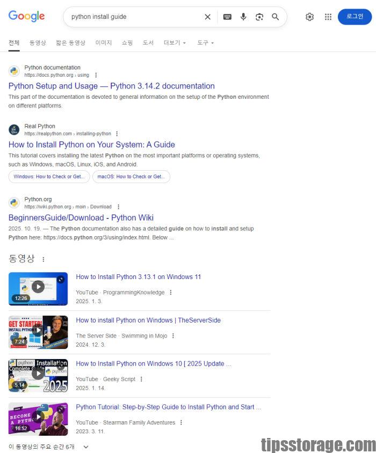Play the Python 3.13.1 Windows 11 video thumbnail
The height and width of the screenshot is (453, 376).
coord(38,288)
